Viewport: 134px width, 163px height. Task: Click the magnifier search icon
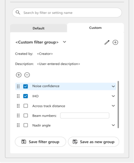pos(18,13)
